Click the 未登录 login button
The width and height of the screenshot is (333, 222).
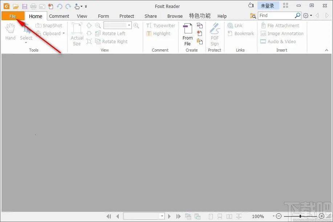pyautogui.click(x=268, y=5)
